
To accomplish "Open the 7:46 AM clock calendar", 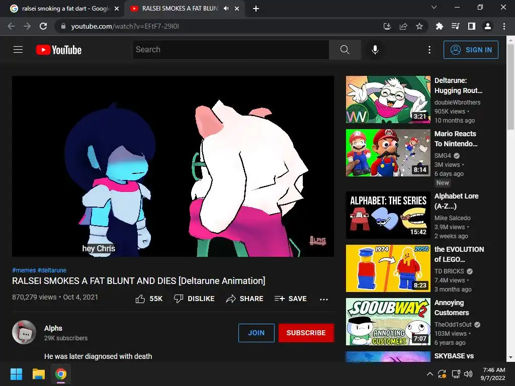I will coord(493,374).
